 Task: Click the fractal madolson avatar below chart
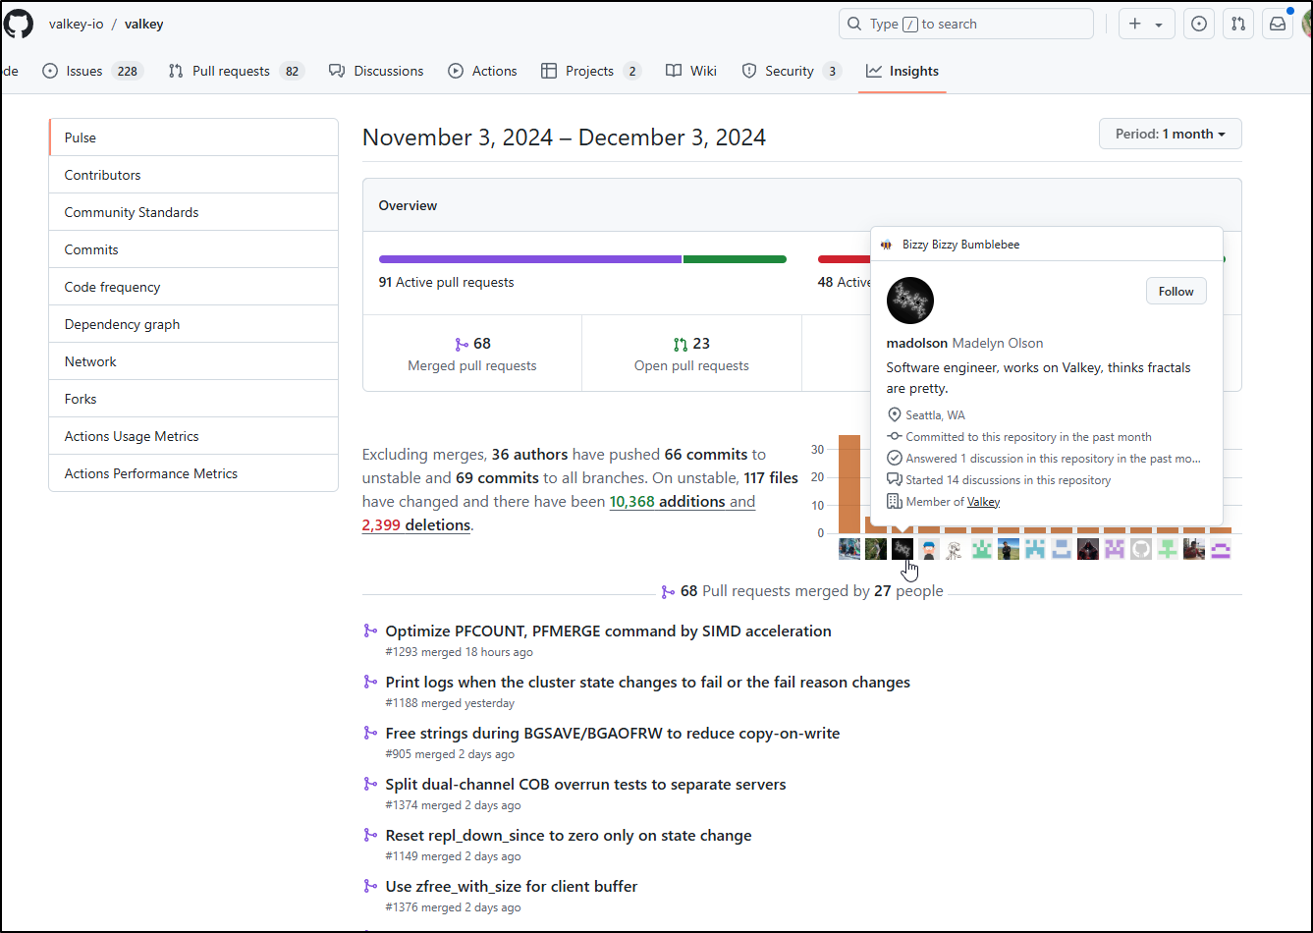(903, 549)
